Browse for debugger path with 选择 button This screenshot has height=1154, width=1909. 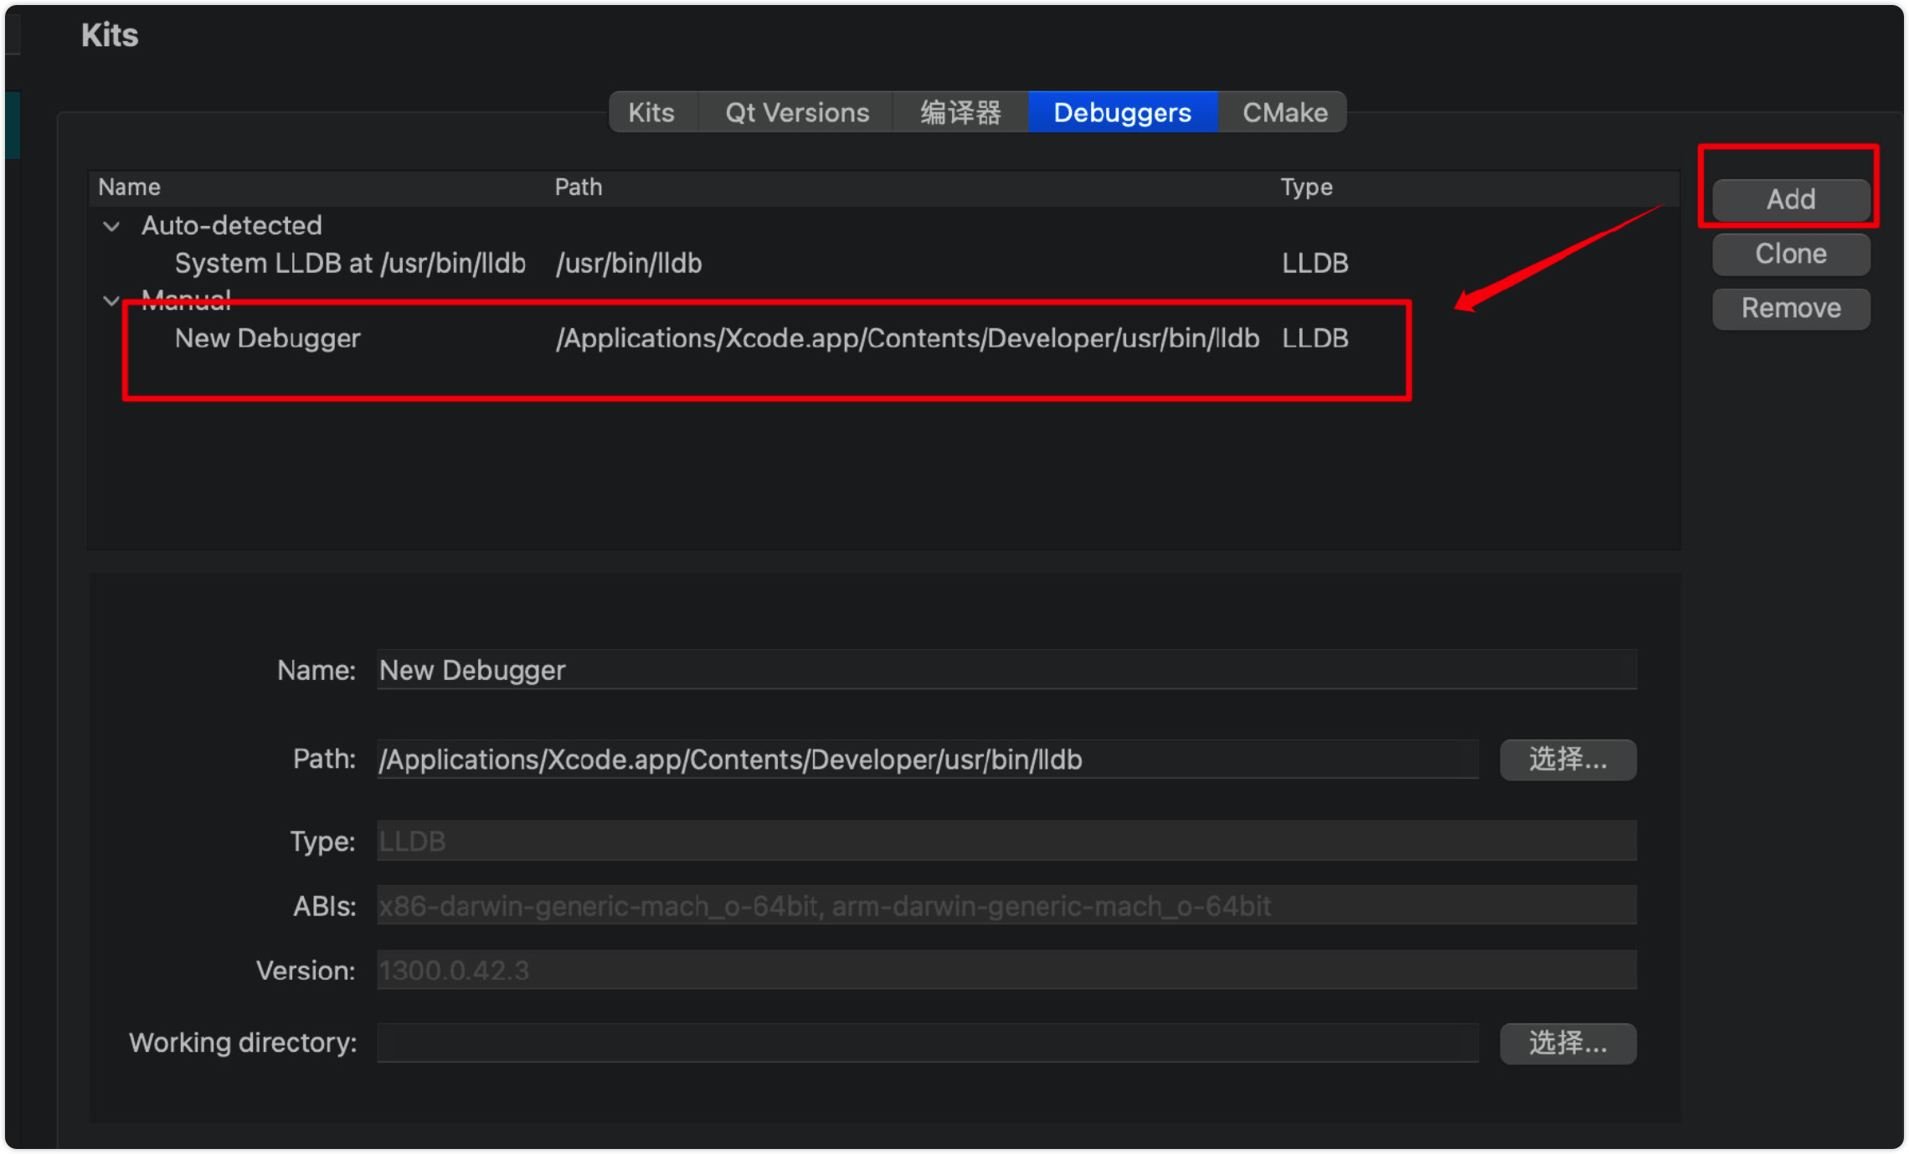point(1567,760)
